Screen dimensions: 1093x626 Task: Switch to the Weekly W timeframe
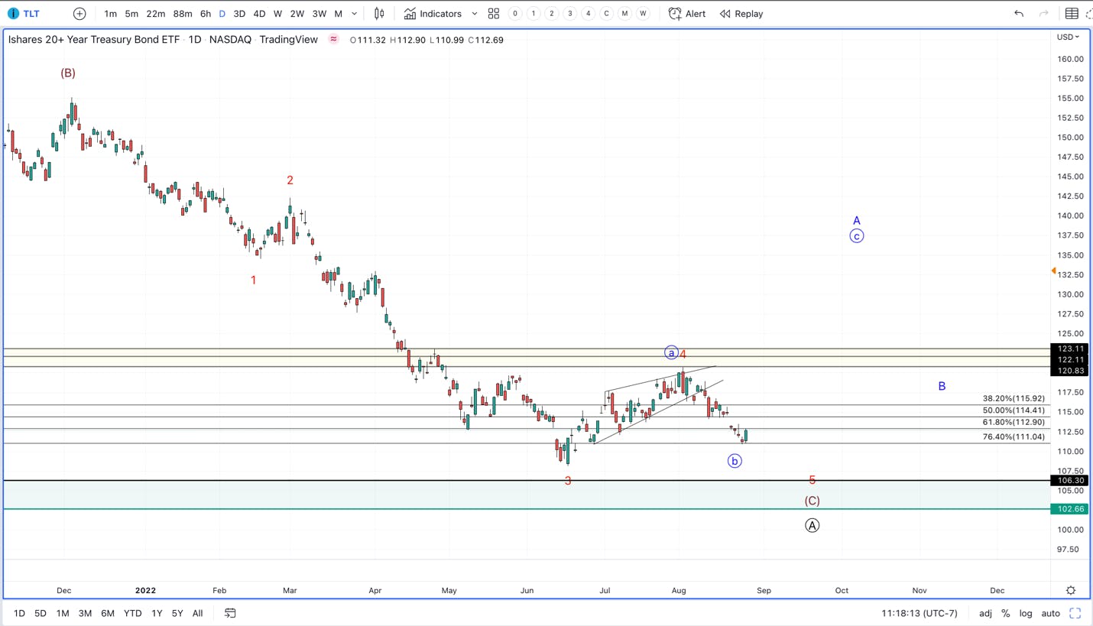pos(277,13)
